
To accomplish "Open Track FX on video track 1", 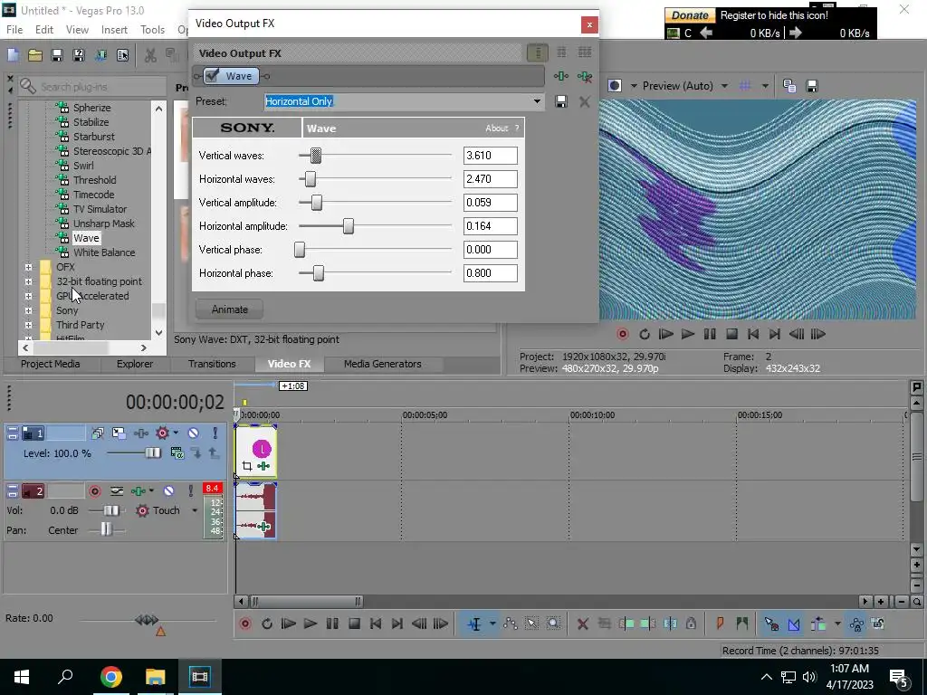I will (140, 433).
